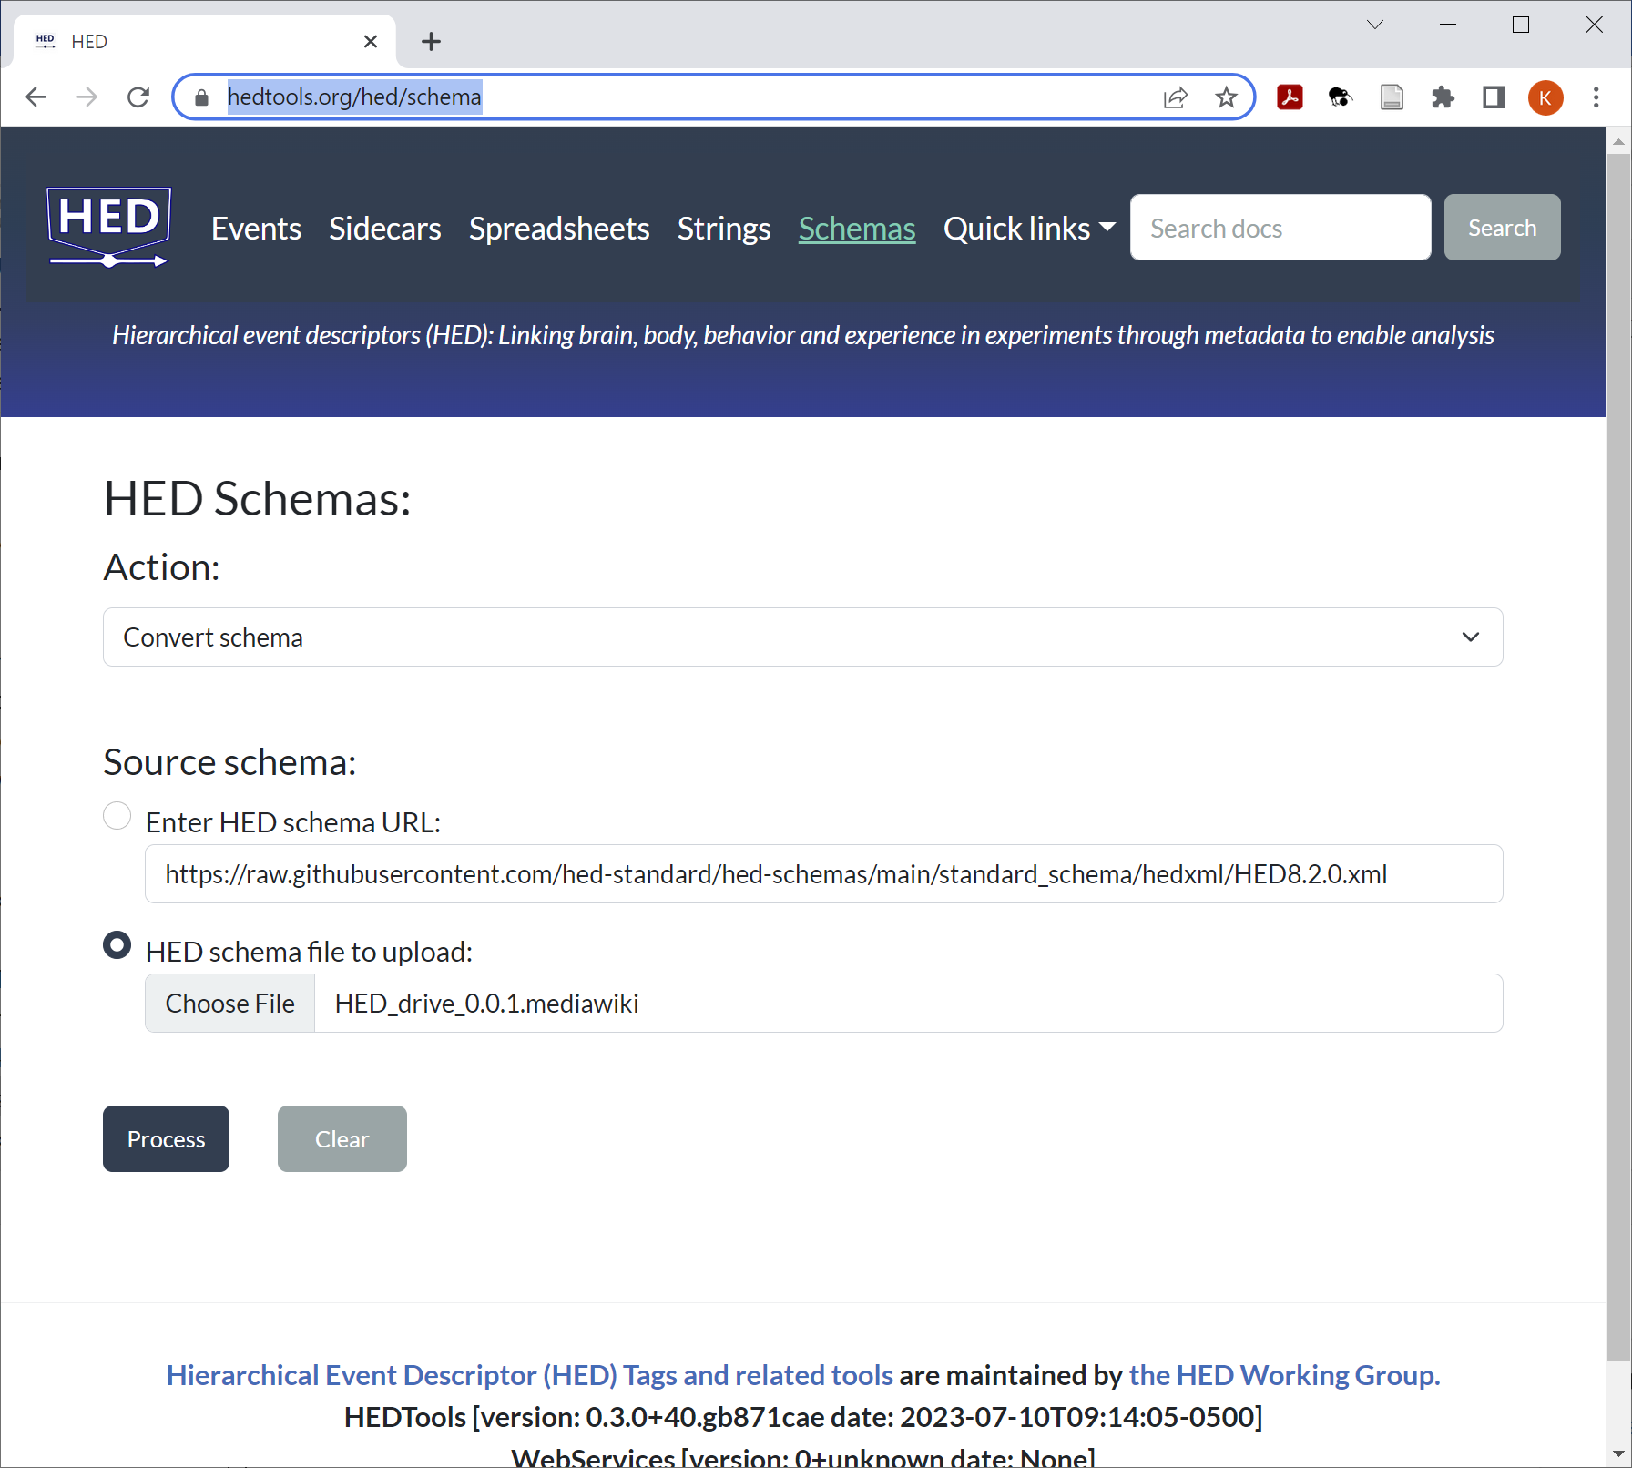Select HED schema file to upload option
The image size is (1632, 1468).
point(117,945)
